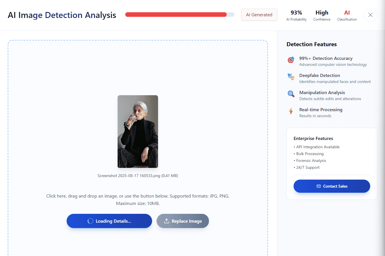Click the red AI probability progress bar
The width and height of the screenshot is (385, 256).
pyautogui.click(x=180, y=15)
